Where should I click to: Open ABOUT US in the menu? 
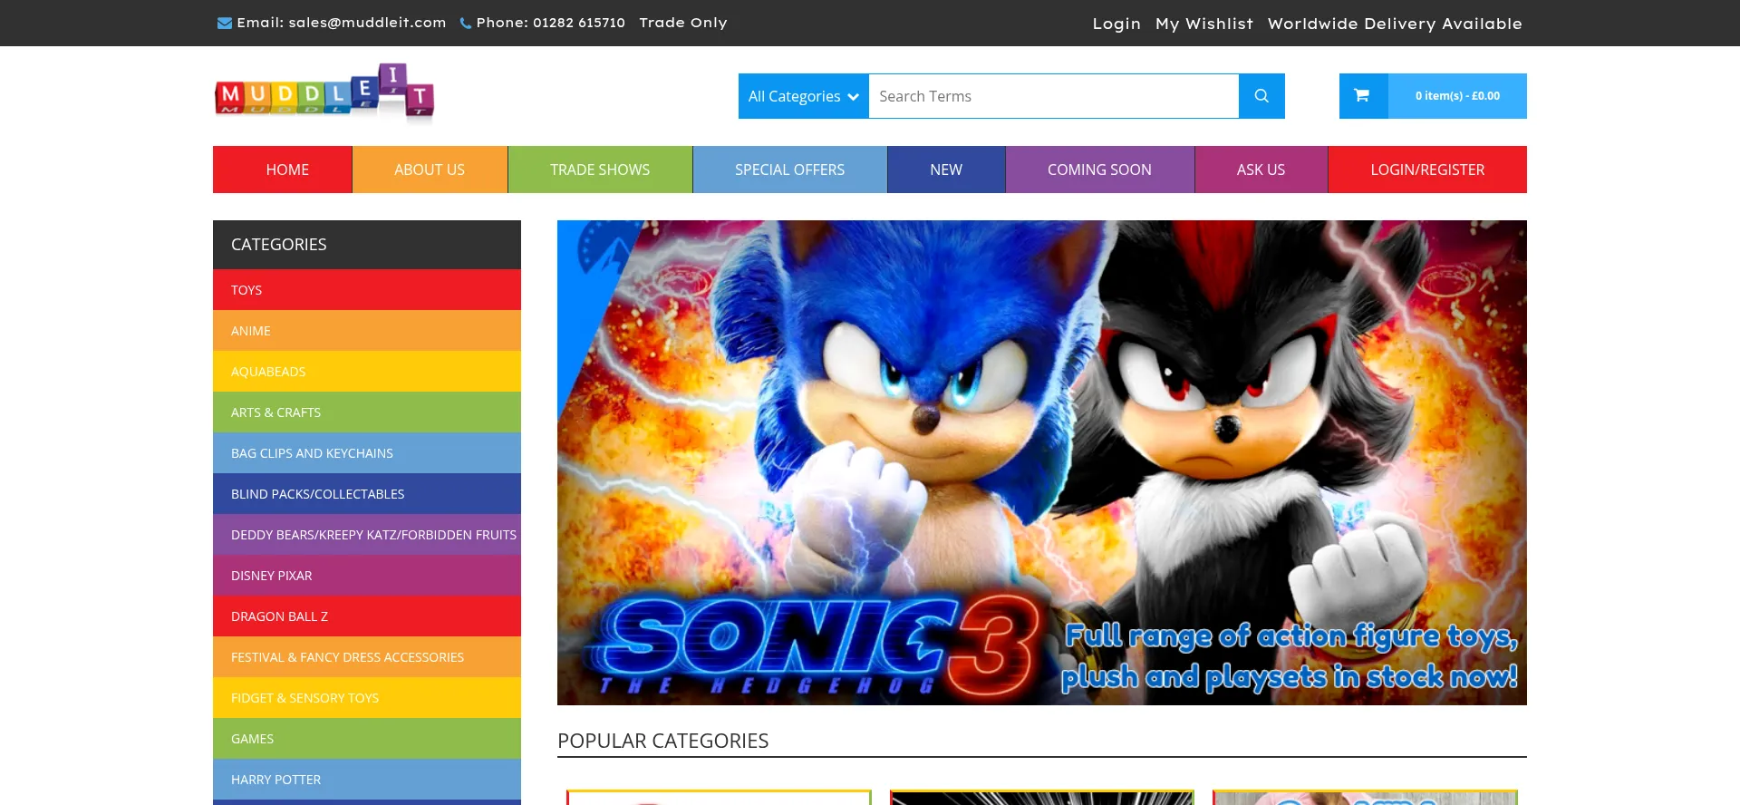[430, 170]
